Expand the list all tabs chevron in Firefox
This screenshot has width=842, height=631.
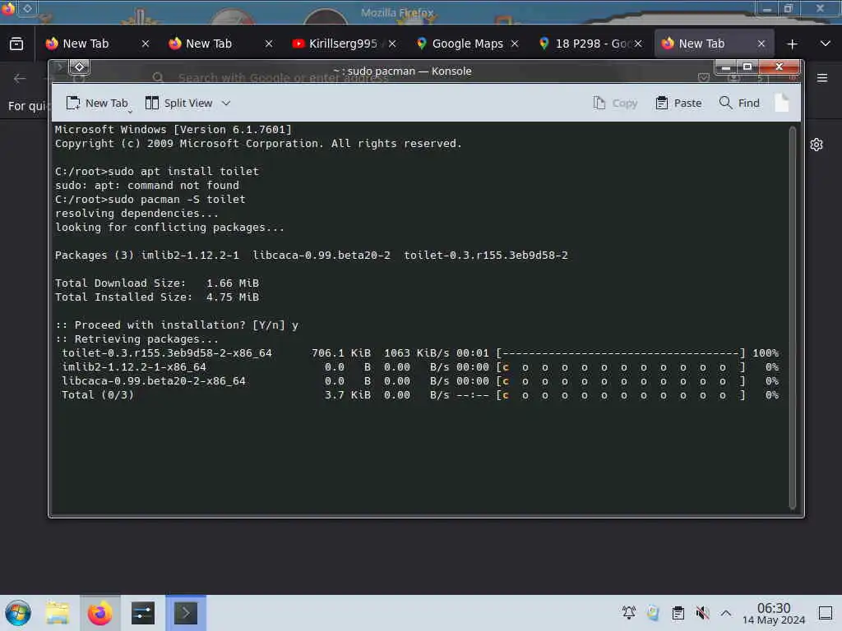[826, 44]
